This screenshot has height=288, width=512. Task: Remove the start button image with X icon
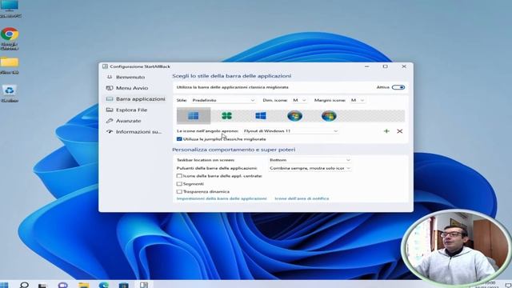[399, 131]
